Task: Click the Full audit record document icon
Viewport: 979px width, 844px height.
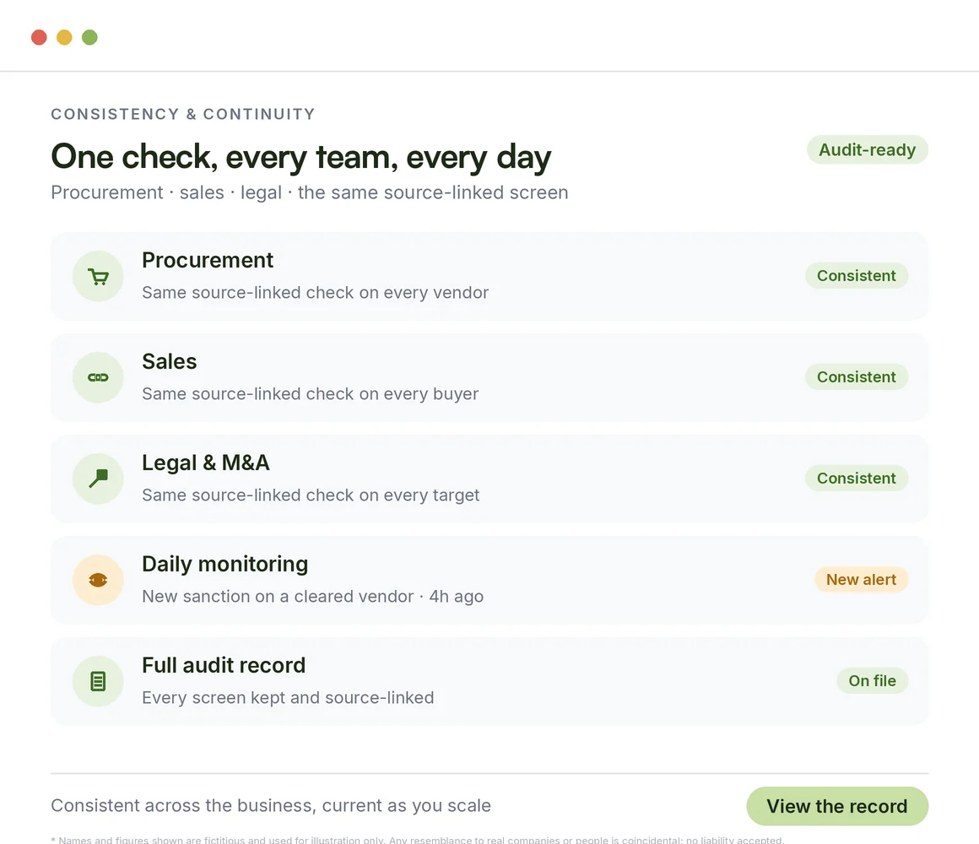Action: (x=98, y=681)
